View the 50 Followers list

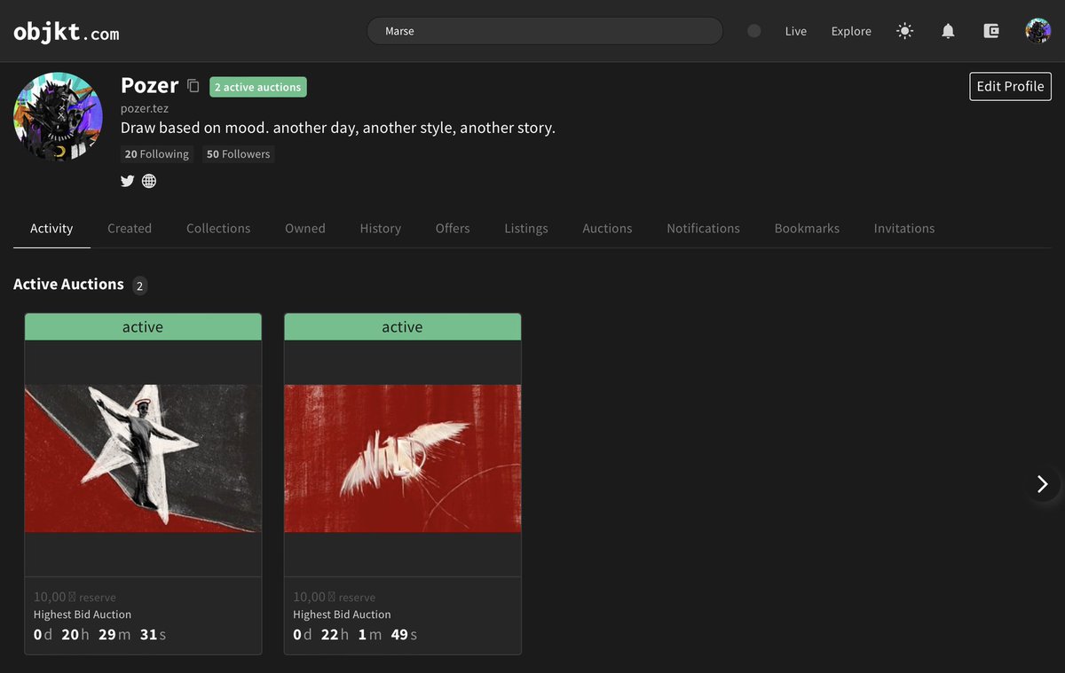coord(238,154)
